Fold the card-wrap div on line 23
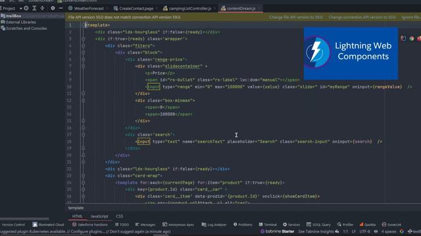This screenshot has width=421, height=236. click(84, 176)
